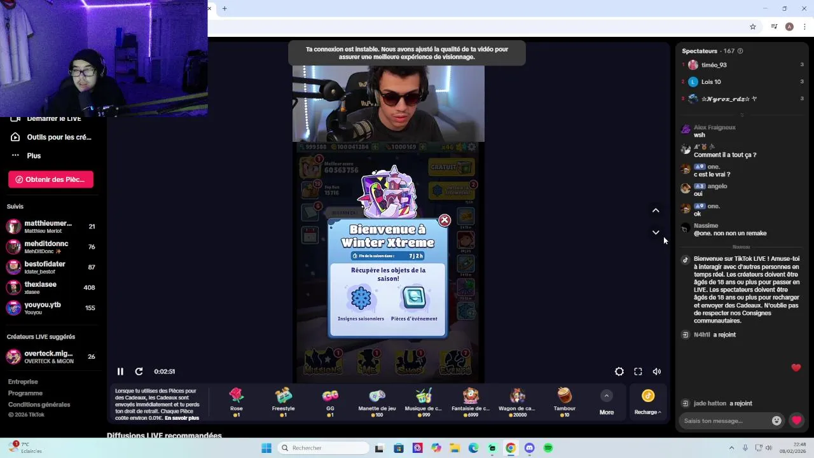Send the Fantaisie de c... gift

click(471, 402)
